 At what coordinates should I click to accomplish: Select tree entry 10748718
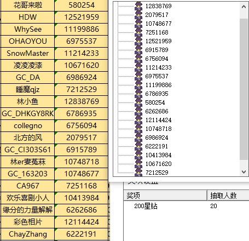click(x=158, y=129)
